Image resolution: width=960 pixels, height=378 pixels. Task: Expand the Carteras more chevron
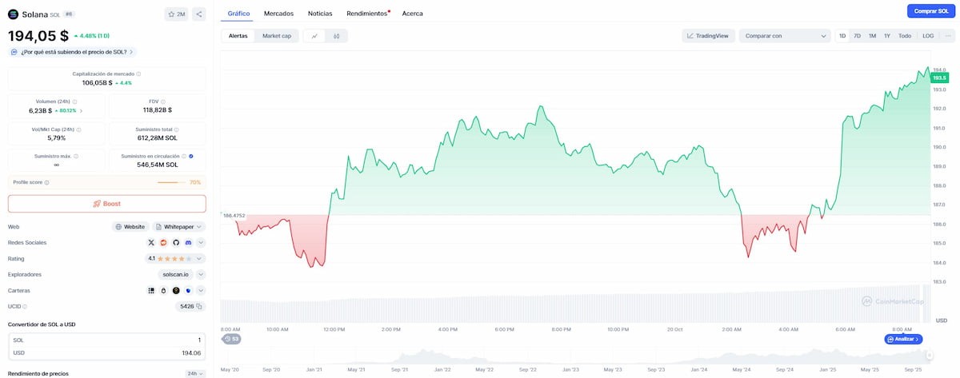(201, 290)
